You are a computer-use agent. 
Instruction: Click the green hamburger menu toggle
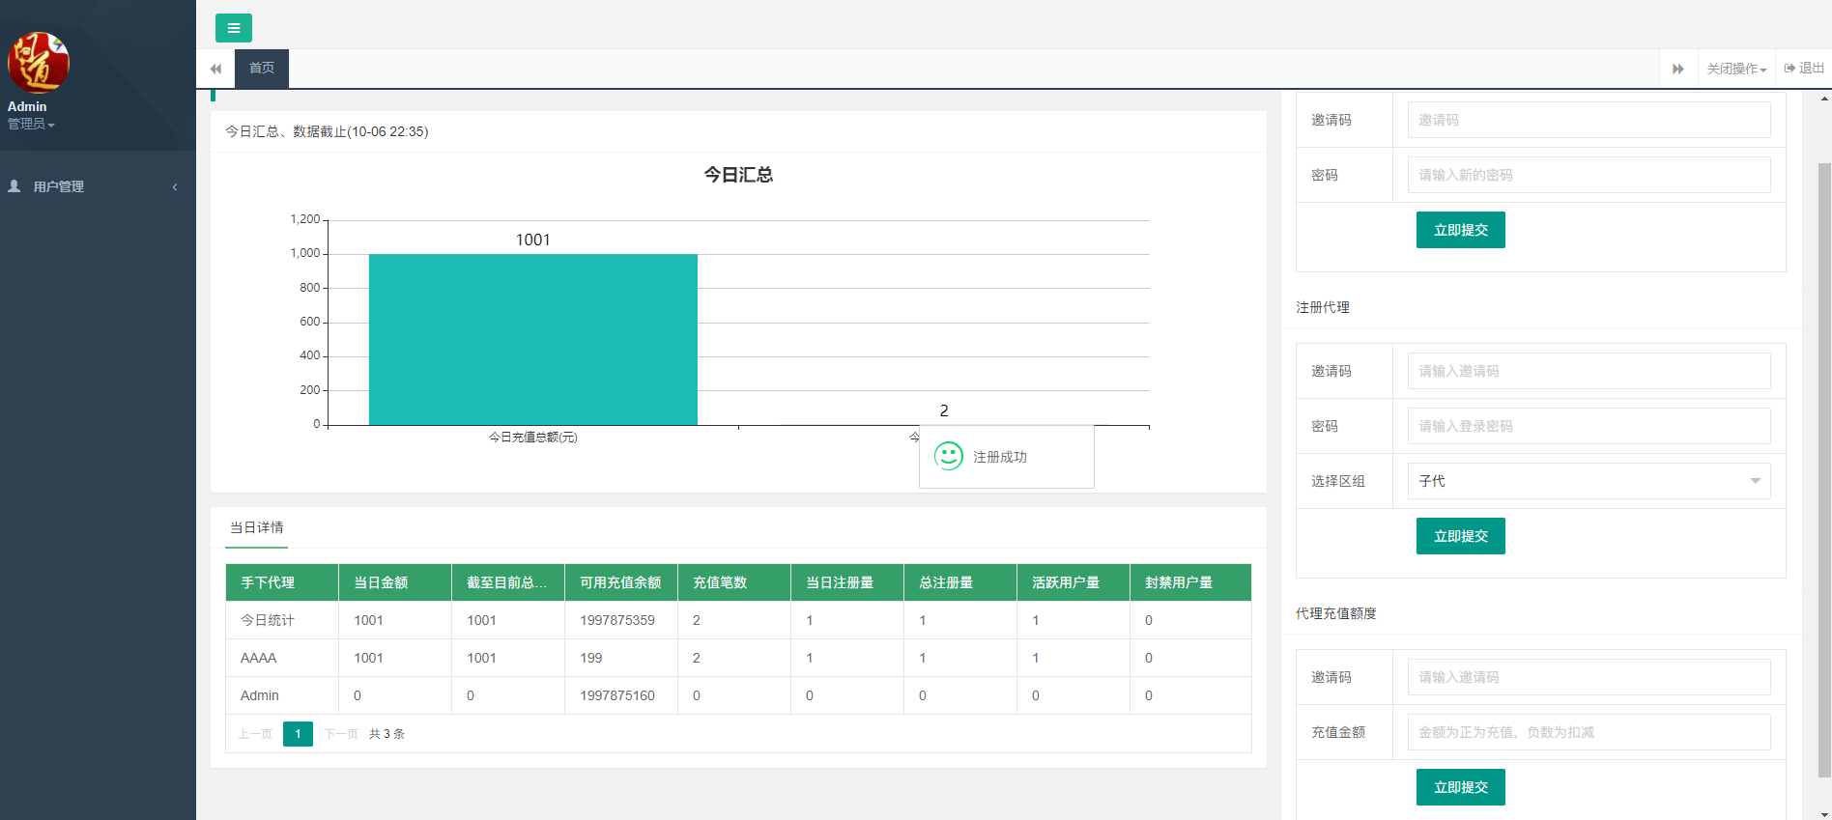click(233, 28)
